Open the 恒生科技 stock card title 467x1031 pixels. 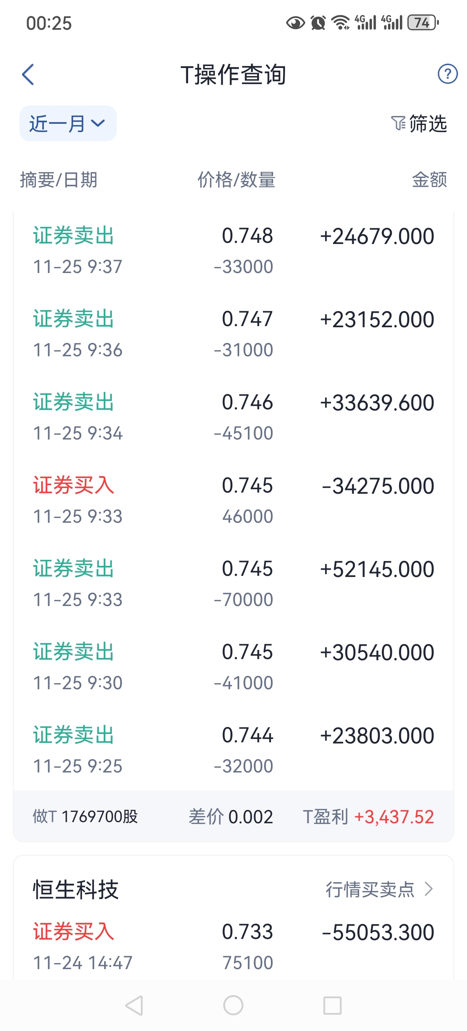(x=76, y=889)
